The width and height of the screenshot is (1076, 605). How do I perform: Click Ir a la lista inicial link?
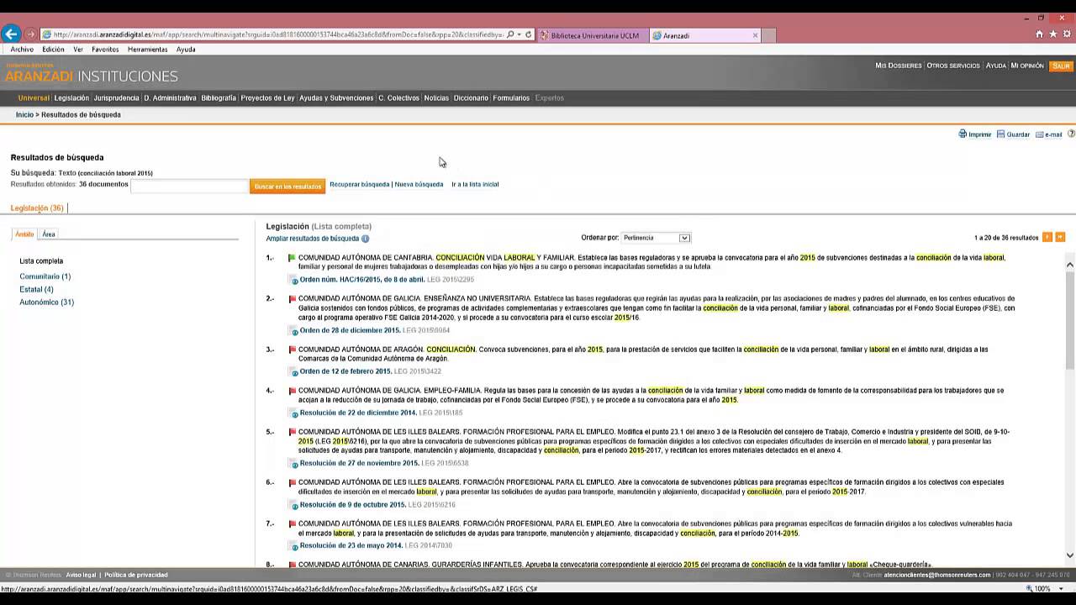click(475, 185)
